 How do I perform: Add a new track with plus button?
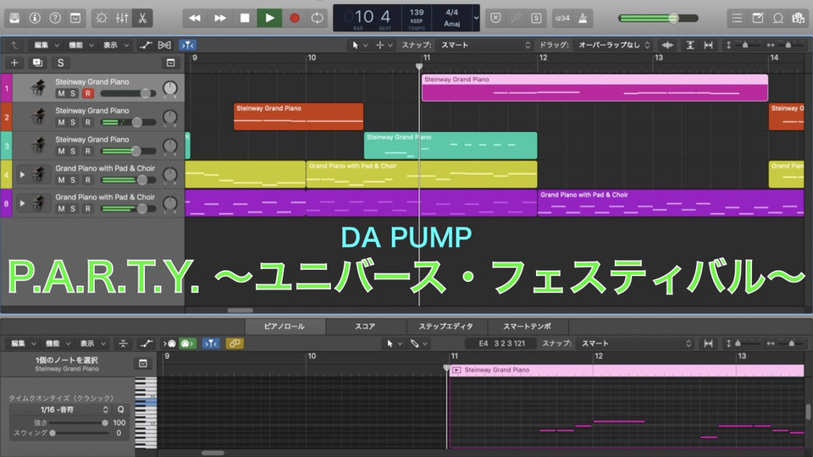coord(14,63)
